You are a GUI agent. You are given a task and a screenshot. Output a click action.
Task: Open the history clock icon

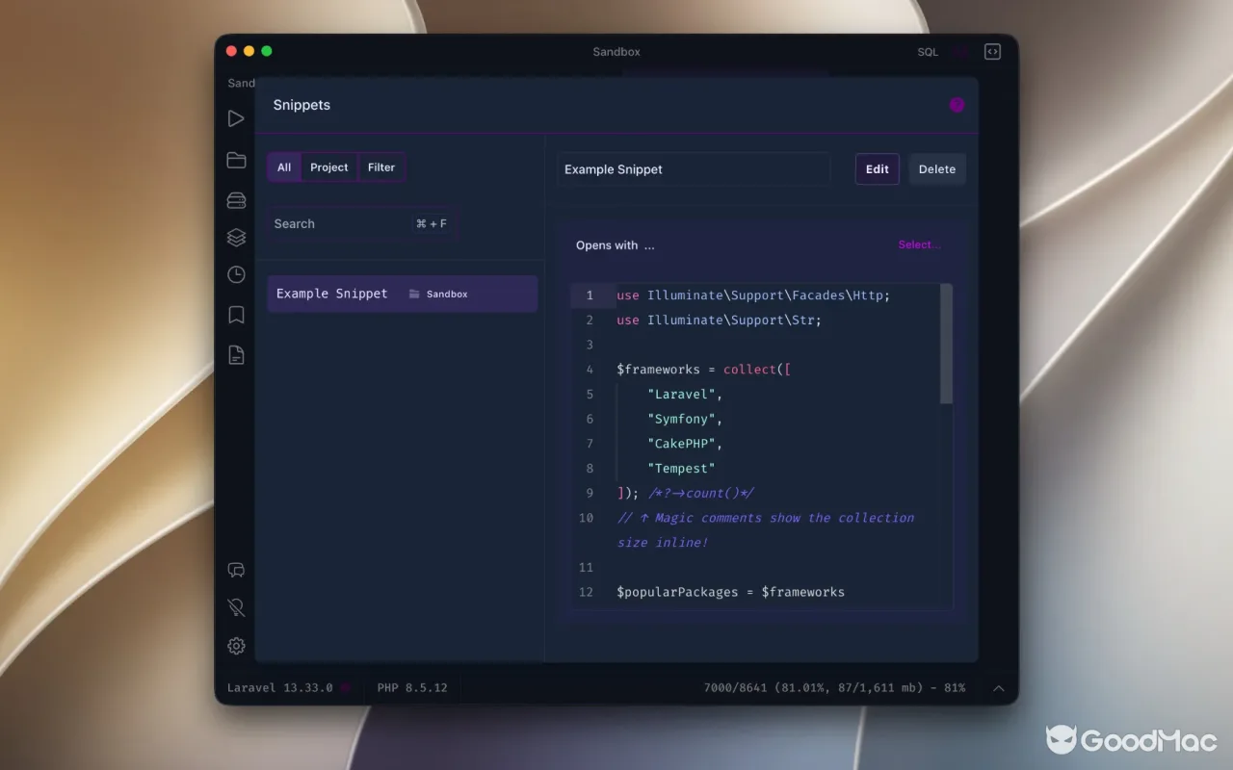(236, 274)
